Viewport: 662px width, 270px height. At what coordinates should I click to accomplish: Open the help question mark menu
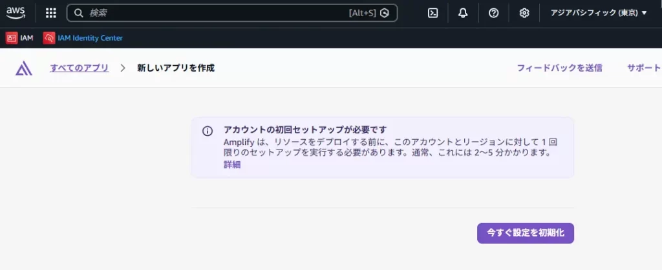point(493,13)
